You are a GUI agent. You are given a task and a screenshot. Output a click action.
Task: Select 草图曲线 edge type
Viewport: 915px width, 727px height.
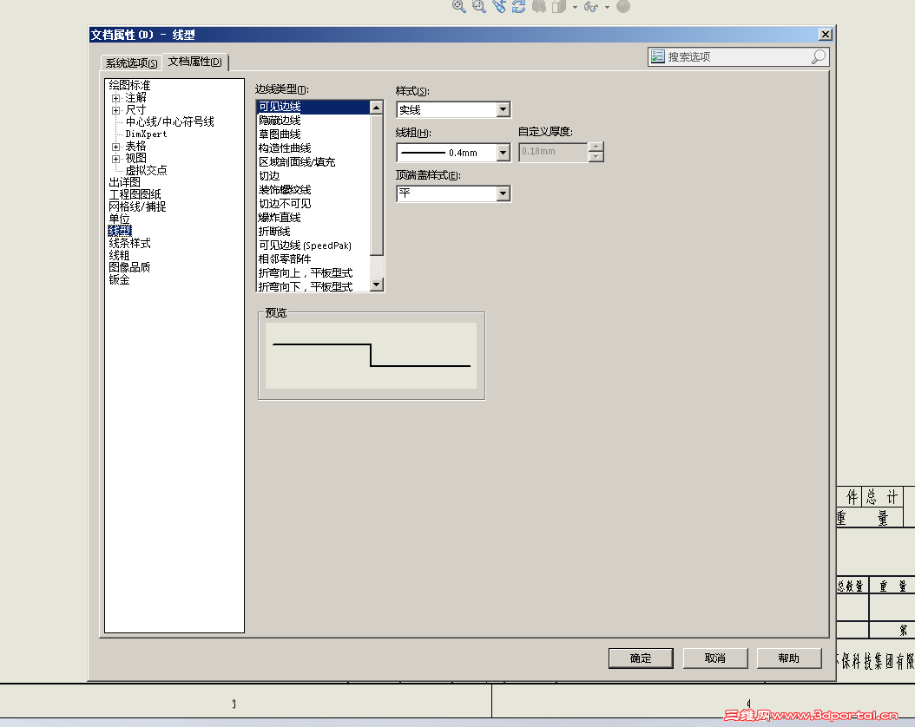click(x=313, y=134)
